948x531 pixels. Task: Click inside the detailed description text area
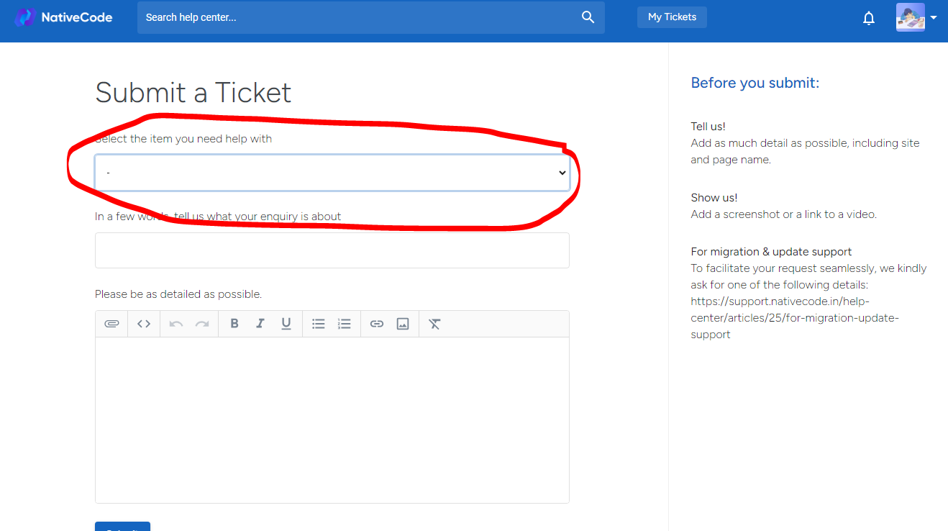click(332, 419)
